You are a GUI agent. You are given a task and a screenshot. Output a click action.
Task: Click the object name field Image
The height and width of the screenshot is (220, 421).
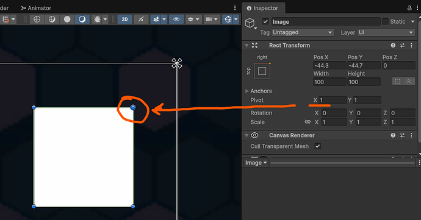326,21
